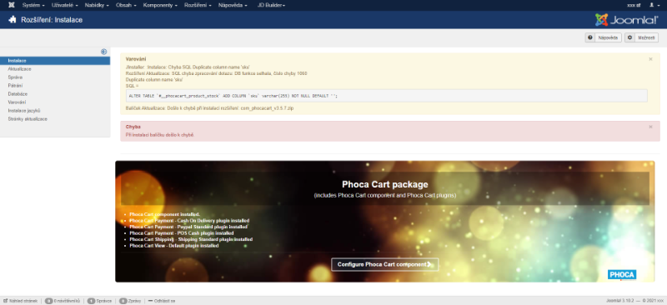Click the Varování alert heading text
This screenshot has height=305, width=667.
pyautogui.click(x=136, y=59)
